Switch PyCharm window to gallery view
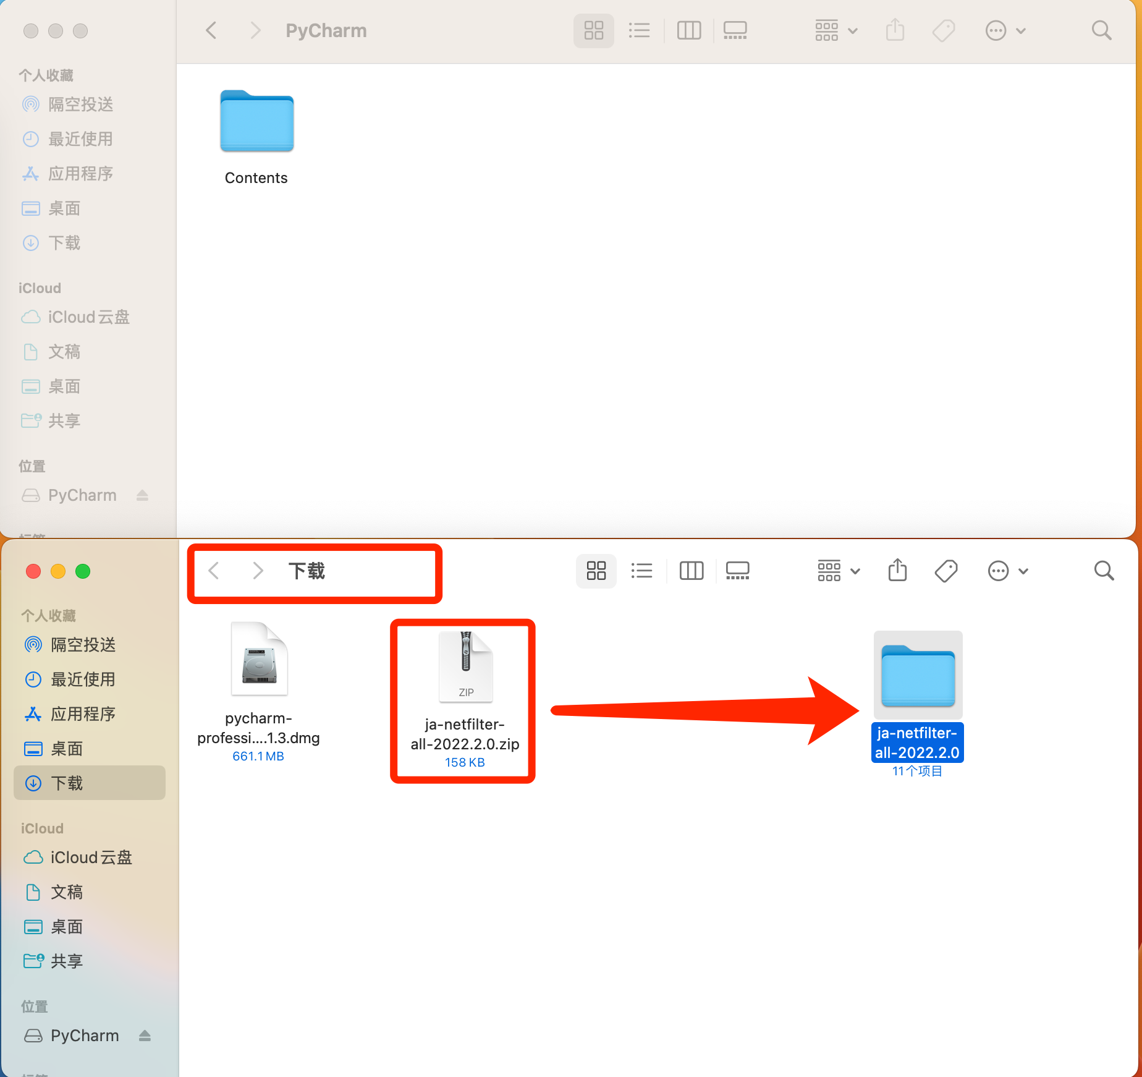1142x1077 pixels. tap(735, 30)
